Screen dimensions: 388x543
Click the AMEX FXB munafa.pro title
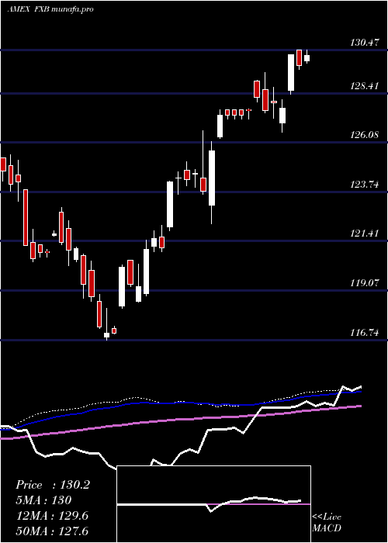pyautogui.click(x=50, y=9)
